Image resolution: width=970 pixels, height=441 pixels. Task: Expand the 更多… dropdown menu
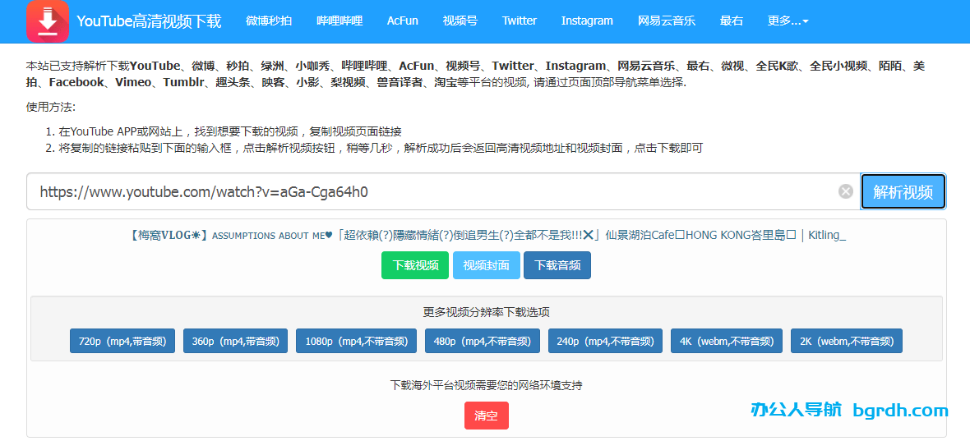click(788, 21)
